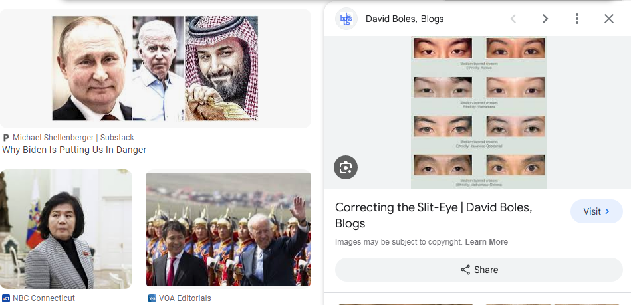Open the Learn More copyright link
This screenshot has height=305, width=631.
pos(487,242)
